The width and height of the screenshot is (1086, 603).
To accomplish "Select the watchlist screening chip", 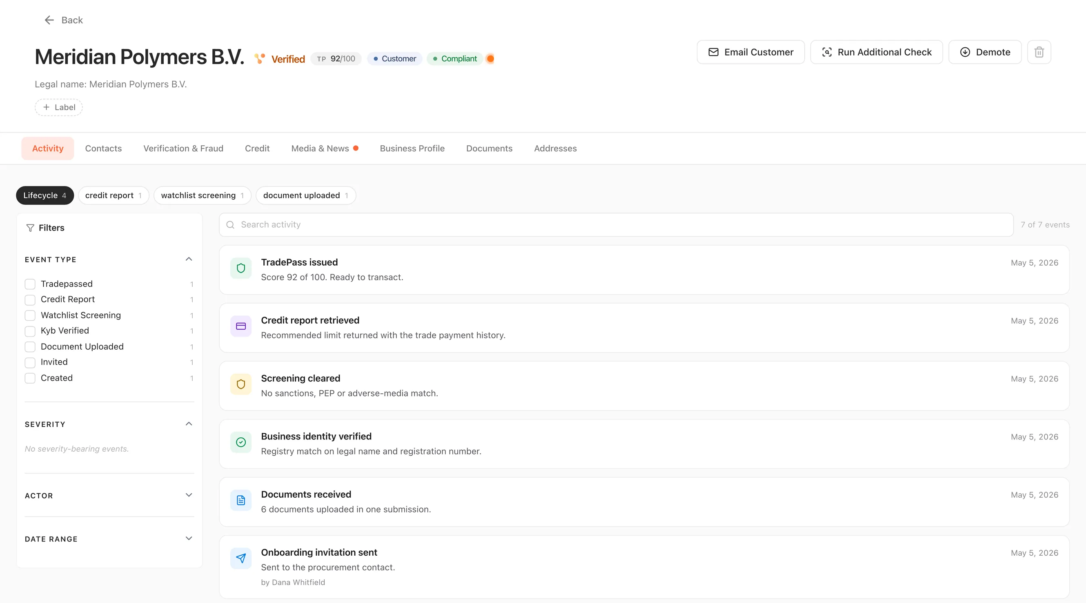I will click(x=203, y=195).
